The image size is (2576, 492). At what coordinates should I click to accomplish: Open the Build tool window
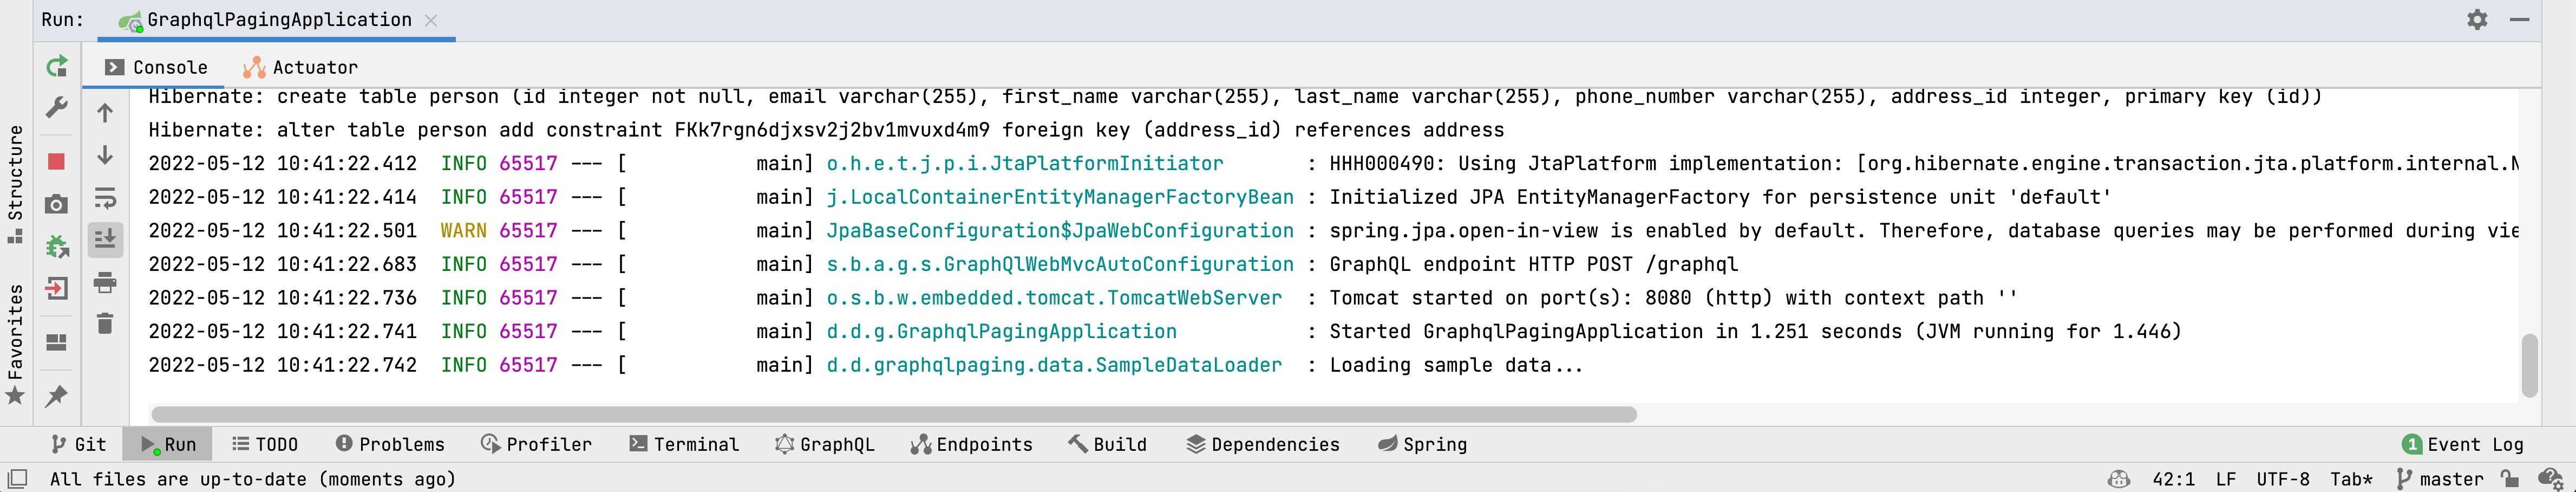[x=1108, y=444]
